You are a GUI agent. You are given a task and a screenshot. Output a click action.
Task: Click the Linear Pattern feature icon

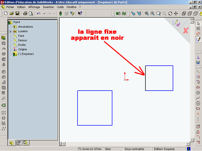[4, 113]
